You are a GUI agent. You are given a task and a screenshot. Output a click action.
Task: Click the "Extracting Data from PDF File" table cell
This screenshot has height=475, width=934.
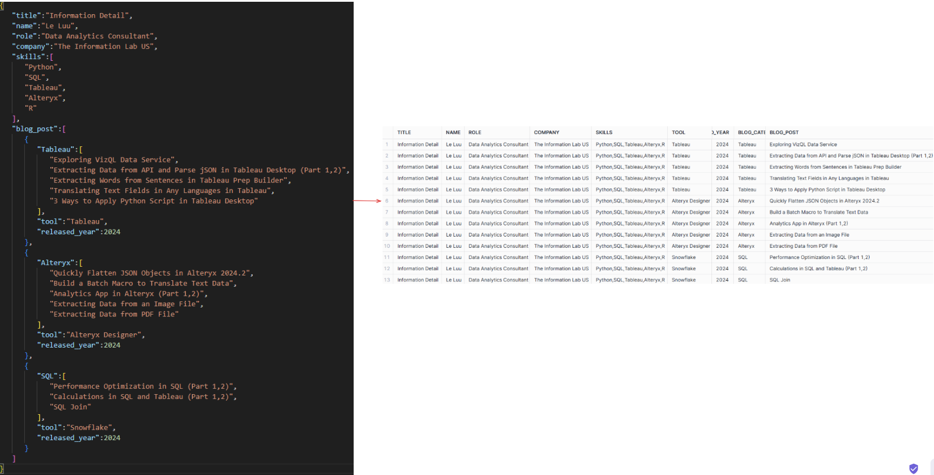click(x=803, y=246)
